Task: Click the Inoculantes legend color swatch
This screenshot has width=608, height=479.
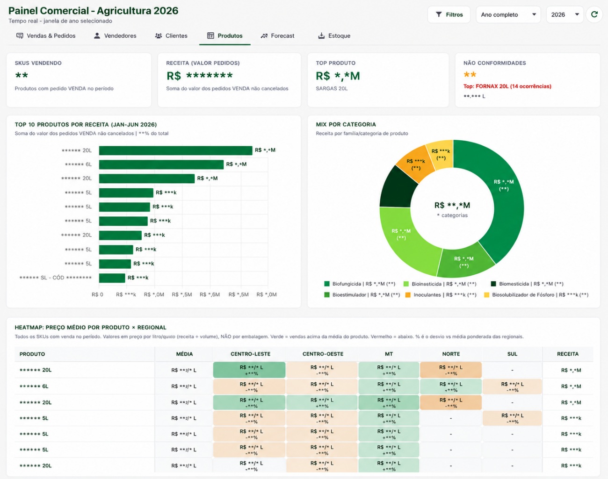Action: tap(408, 295)
